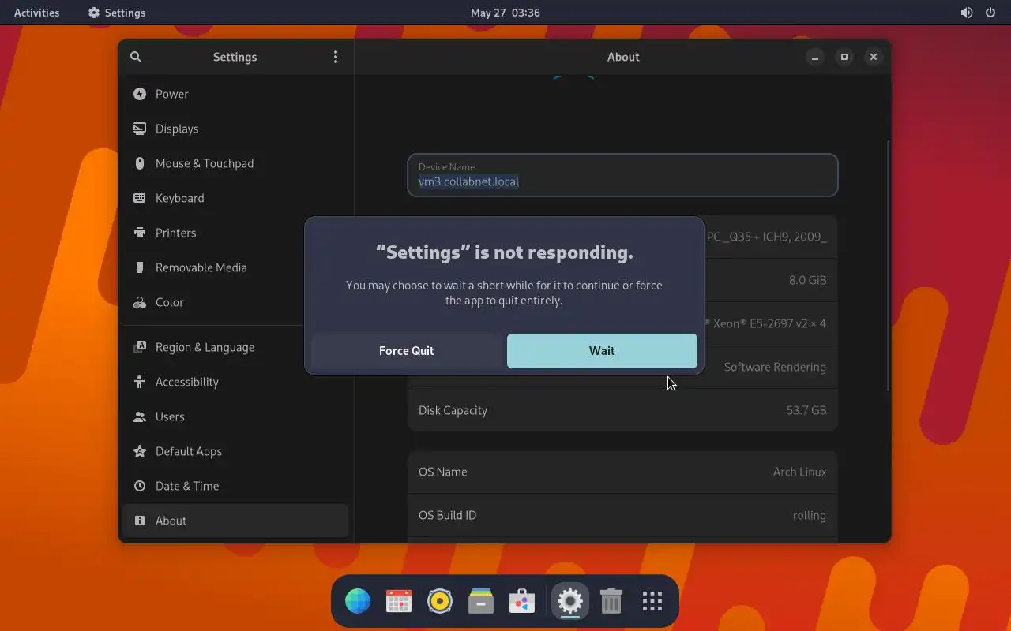1011x631 pixels.
Task: Click the Default Apps sidebar label
Action: (189, 451)
